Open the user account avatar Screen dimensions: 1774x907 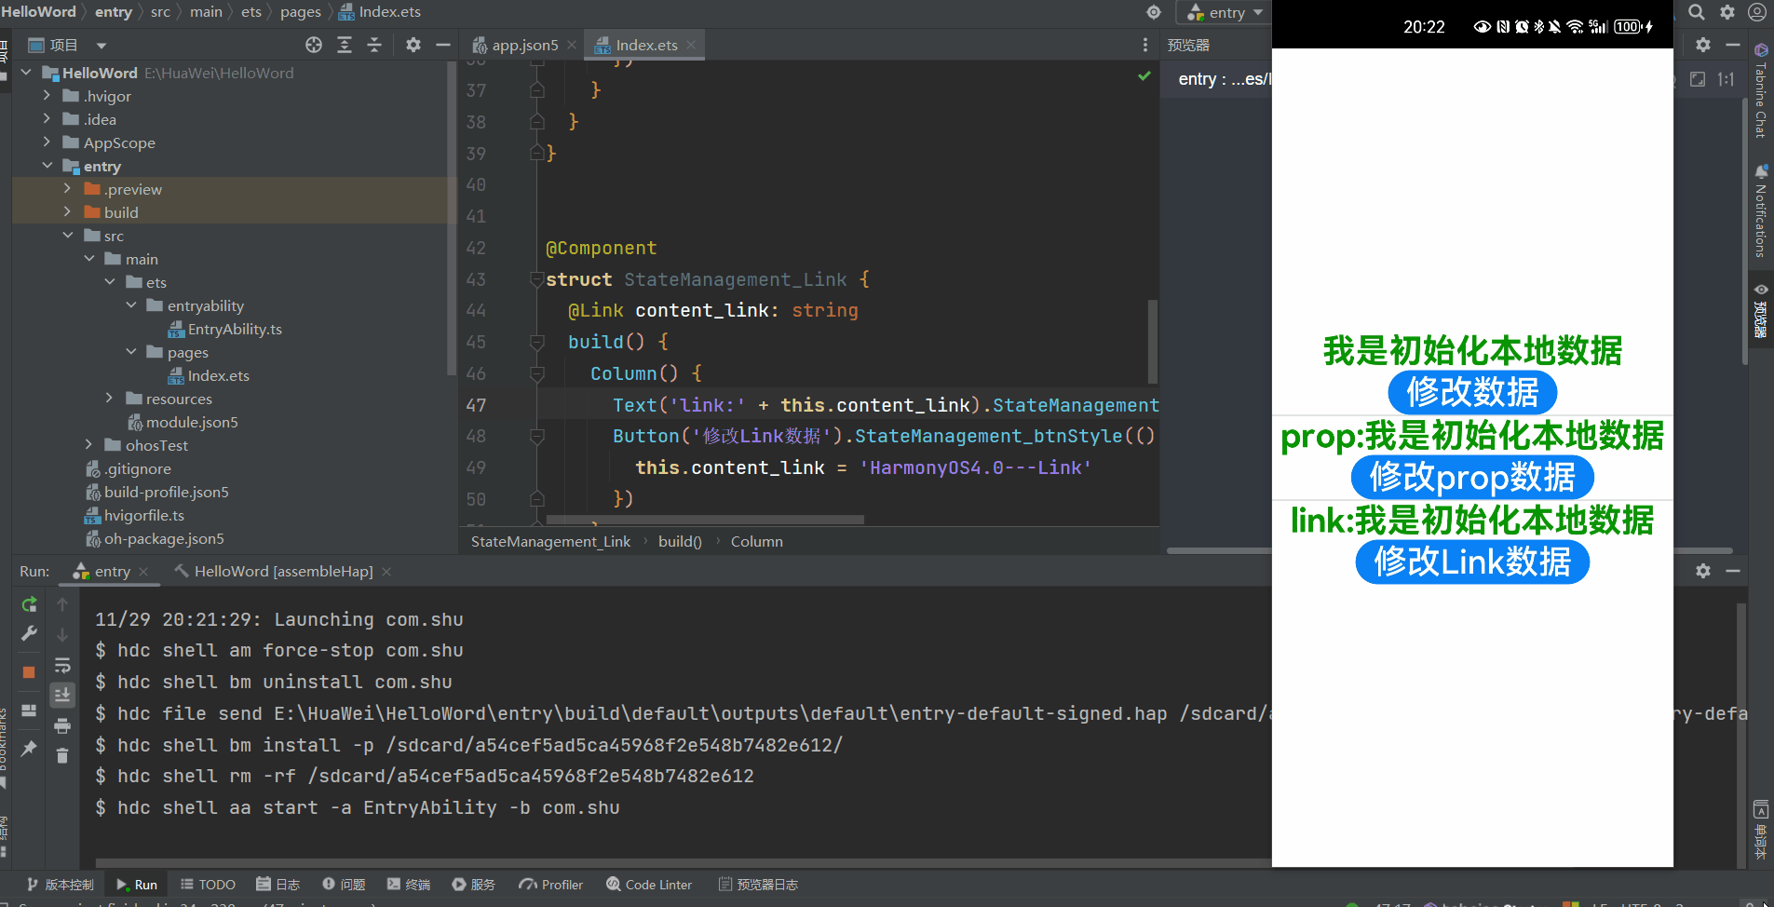pos(1757,12)
